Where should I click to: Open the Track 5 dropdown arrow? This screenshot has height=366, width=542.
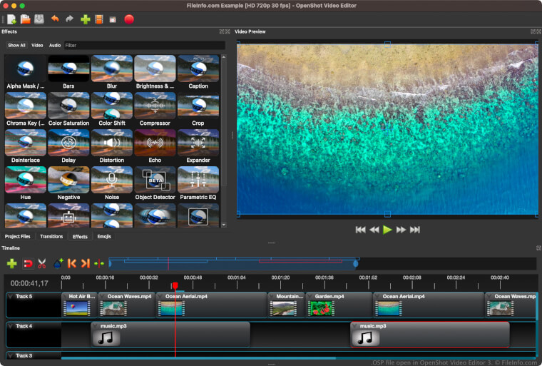(11, 296)
